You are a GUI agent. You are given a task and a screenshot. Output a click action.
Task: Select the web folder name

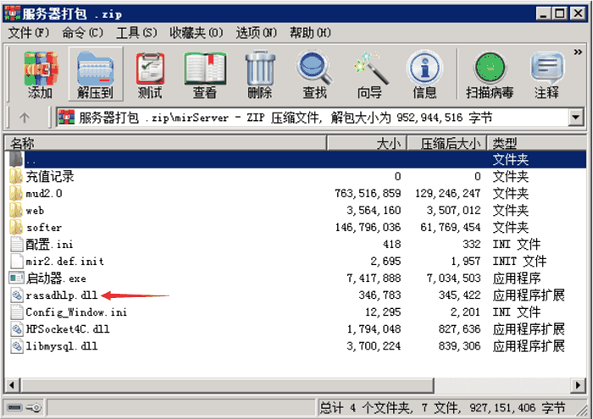35,211
